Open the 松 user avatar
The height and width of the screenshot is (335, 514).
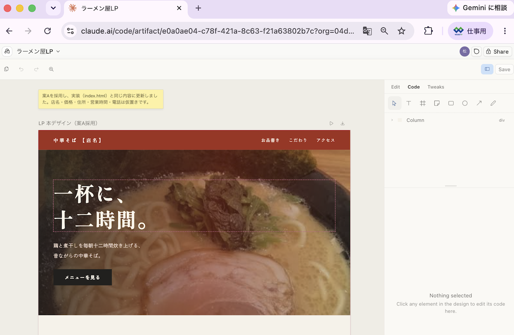(465, 51)
